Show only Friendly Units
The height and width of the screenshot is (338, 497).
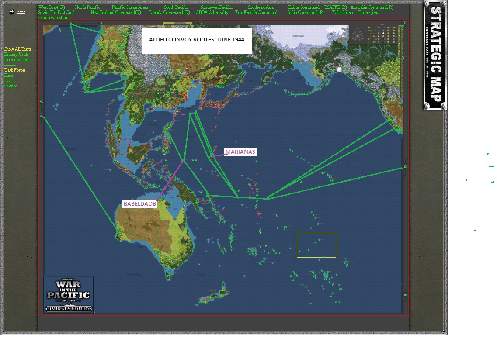(18, 59)
